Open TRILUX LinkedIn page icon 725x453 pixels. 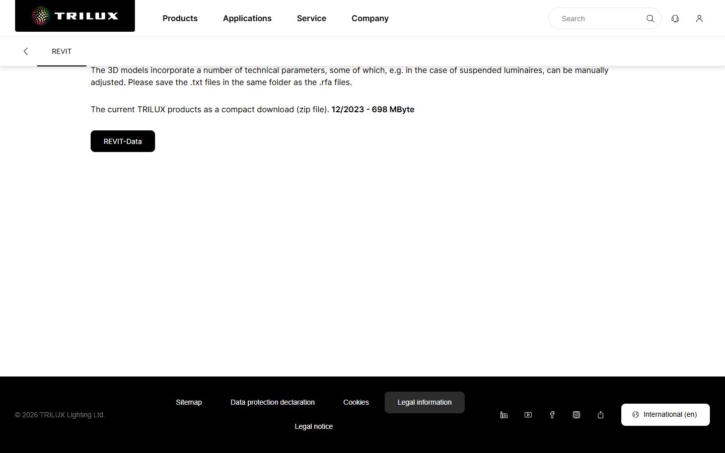point(504,415)
